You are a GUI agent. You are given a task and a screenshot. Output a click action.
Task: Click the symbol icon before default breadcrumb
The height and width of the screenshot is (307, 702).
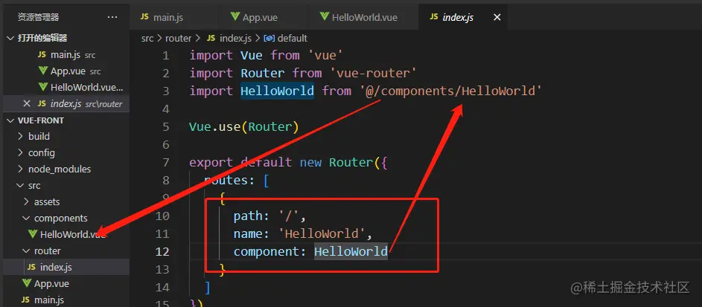(269, 39)
